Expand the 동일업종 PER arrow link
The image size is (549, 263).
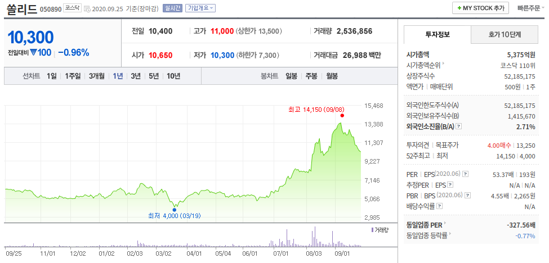click(445, 223)
